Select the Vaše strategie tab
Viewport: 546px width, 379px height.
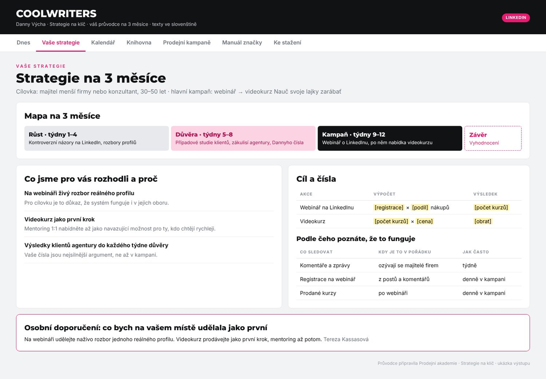click(x=61, y=42)
